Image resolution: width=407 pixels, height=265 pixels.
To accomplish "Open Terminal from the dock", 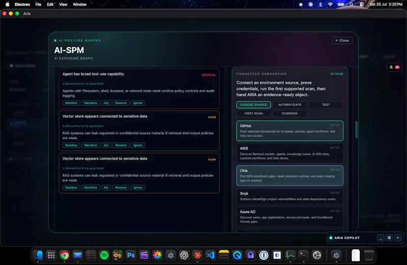I will click(303, 255).
